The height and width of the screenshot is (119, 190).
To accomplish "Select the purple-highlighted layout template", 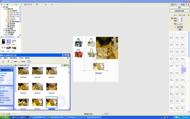I will (x=183, y=70).
